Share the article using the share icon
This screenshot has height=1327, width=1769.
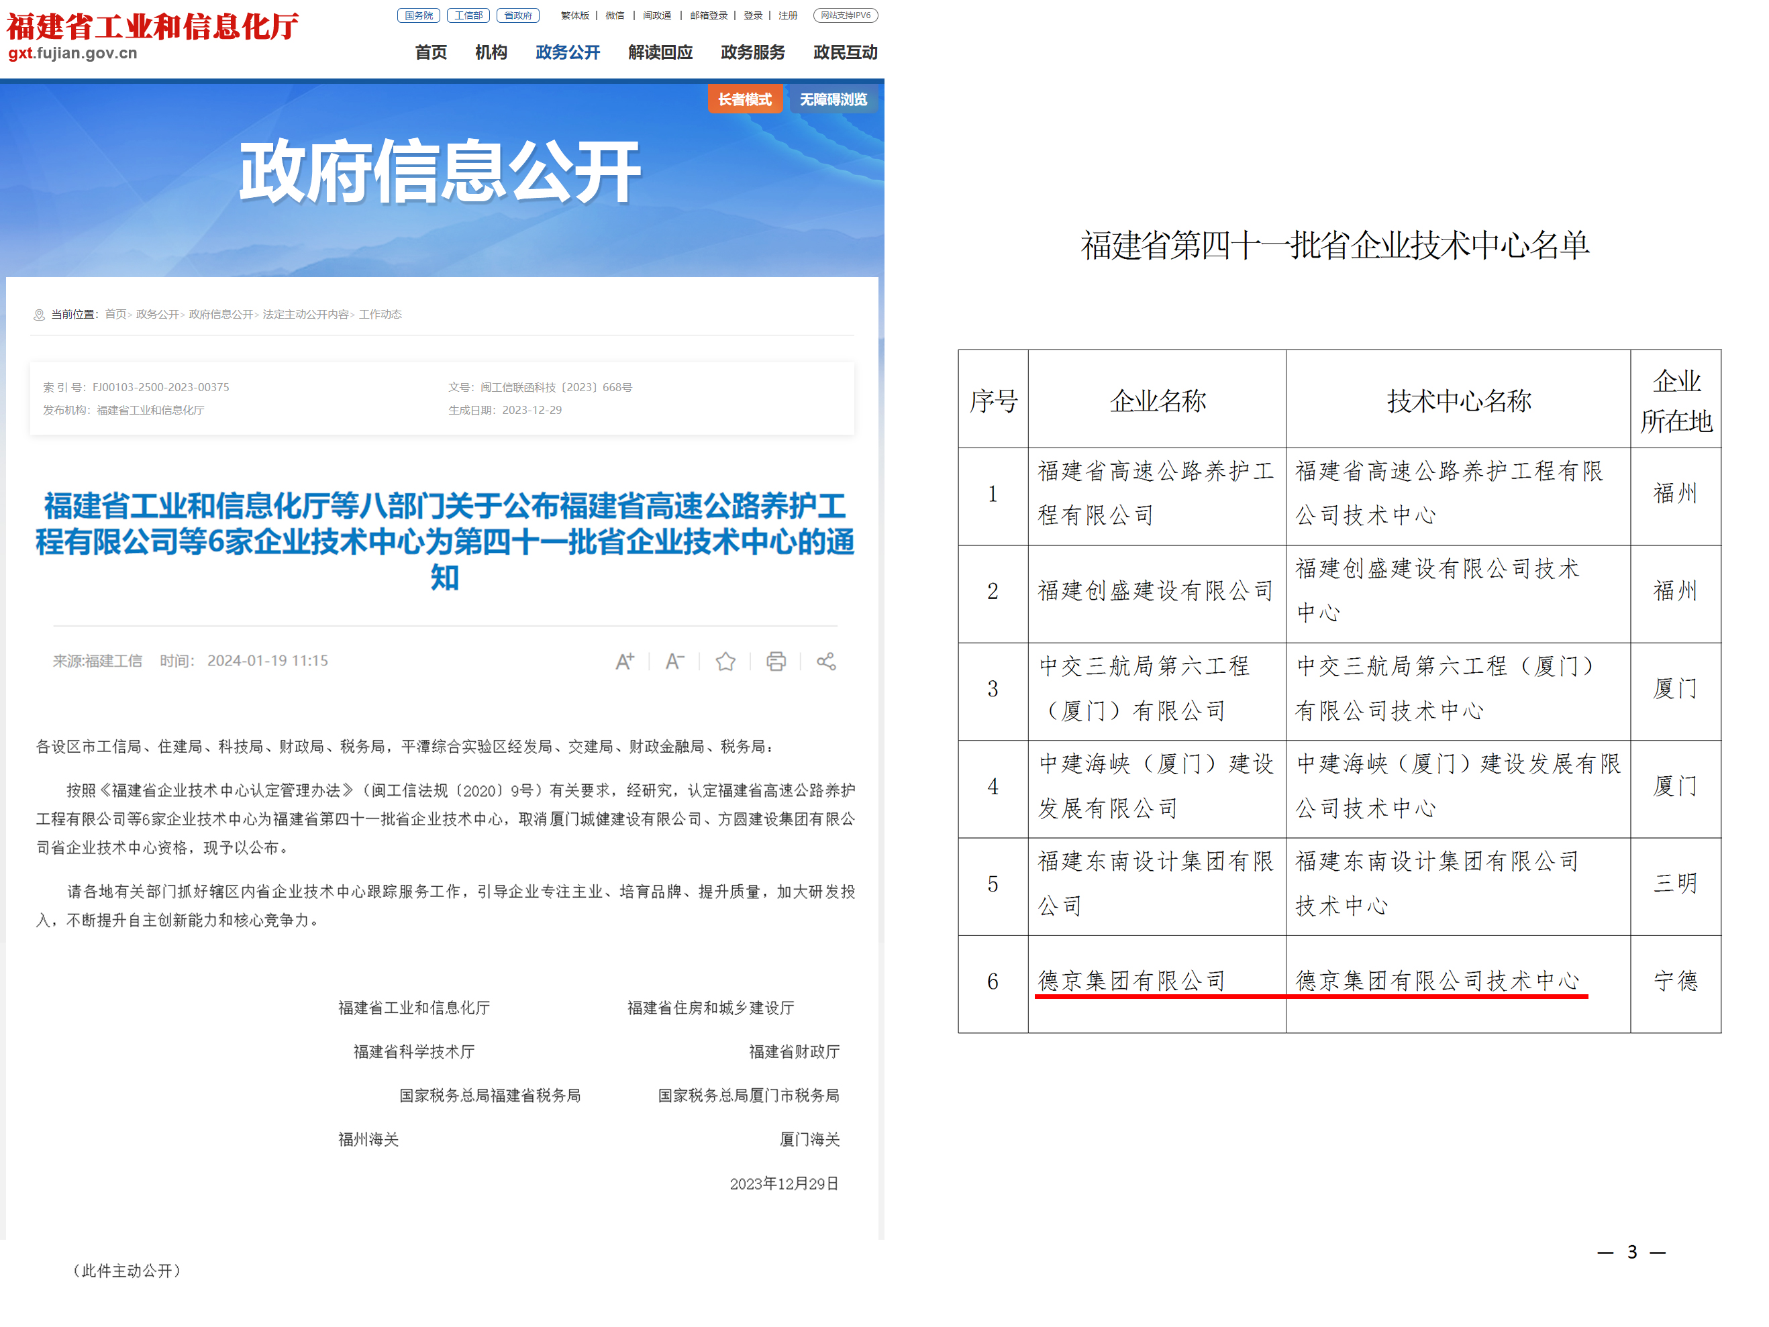pos(825,662)
